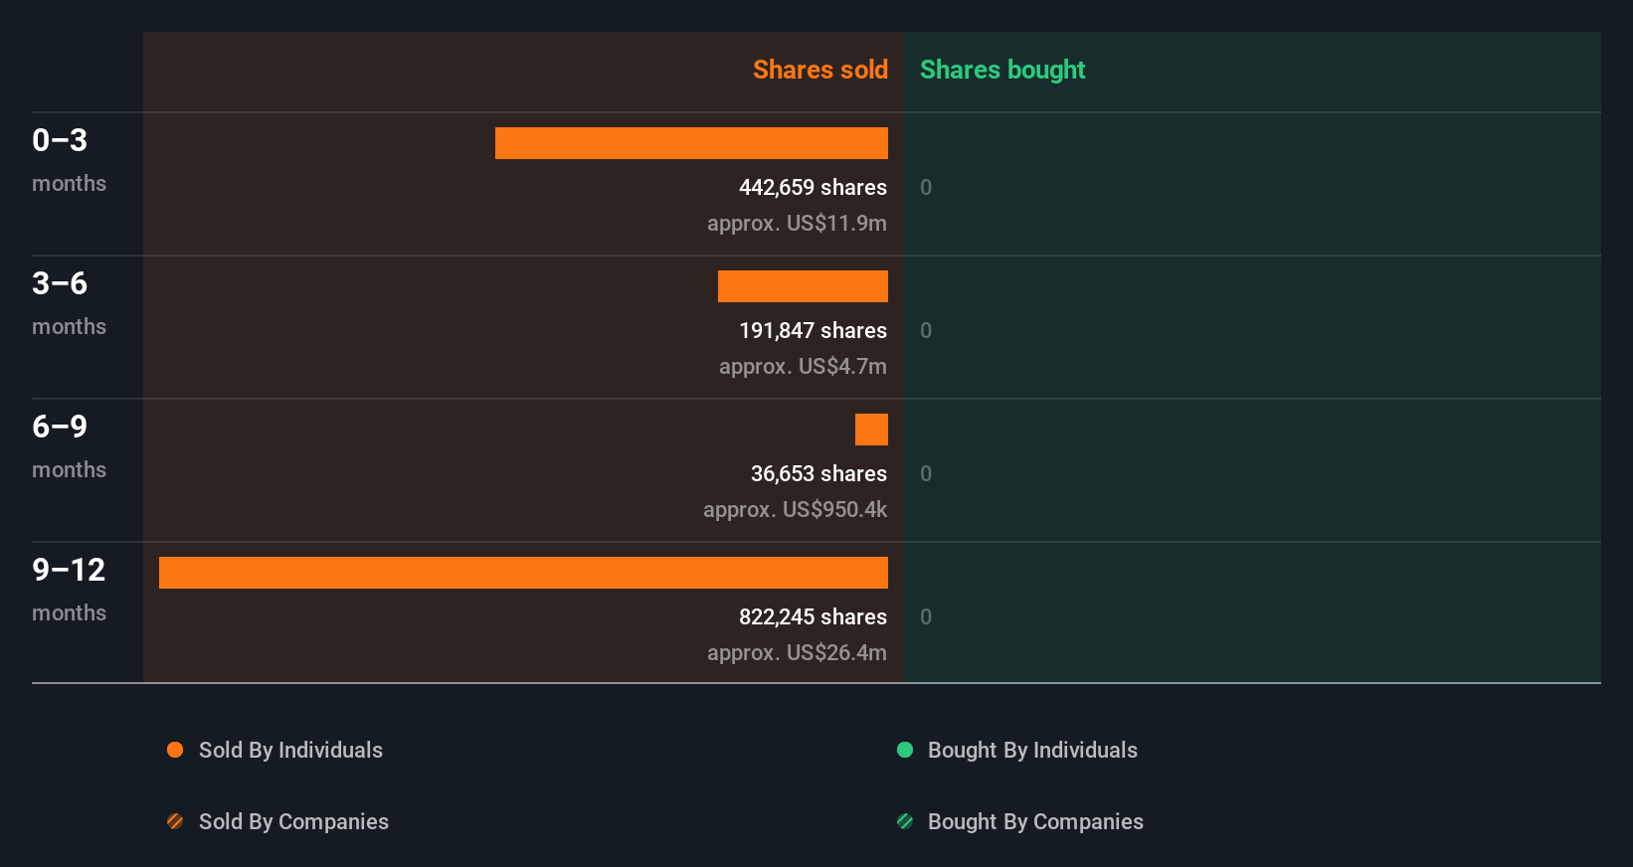Viewport: 1633px width, 867px height.
Task: Click the striped Bought By Companies legend icon
Action: click(x=905, y=821)
